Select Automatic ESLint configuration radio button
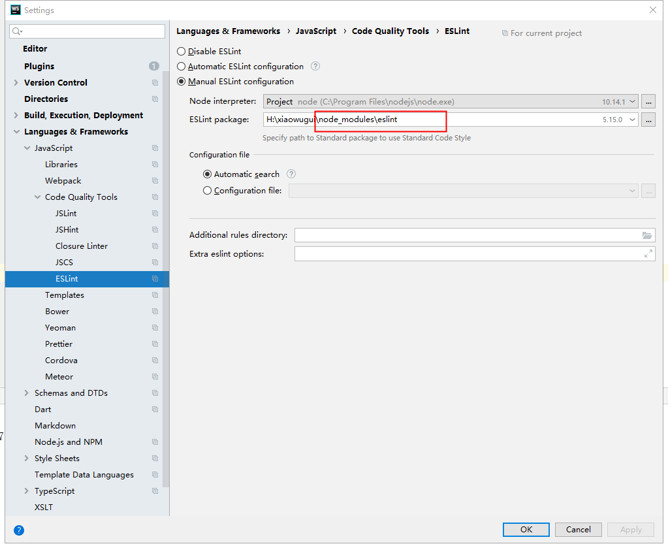Viewport: 668px width, 548px height. [x=182, y=67]
